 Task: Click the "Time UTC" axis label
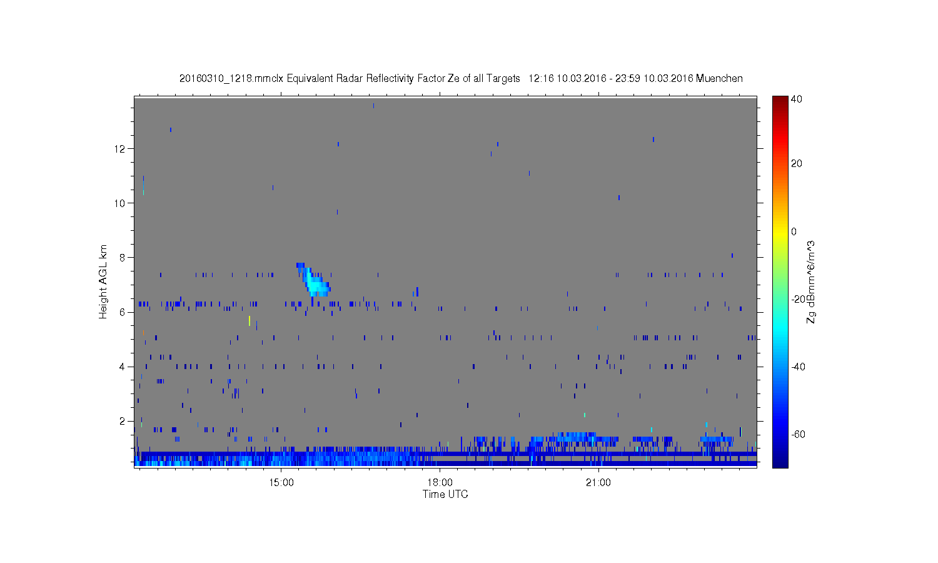click(x=445, y=494)
